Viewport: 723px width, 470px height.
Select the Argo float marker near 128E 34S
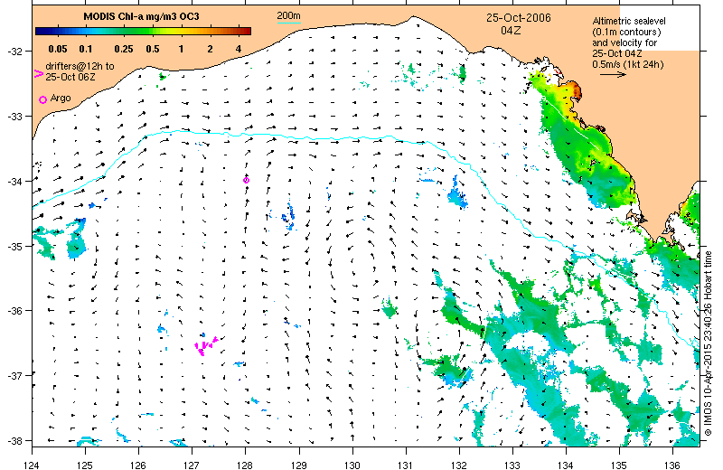tap(246, 181)
